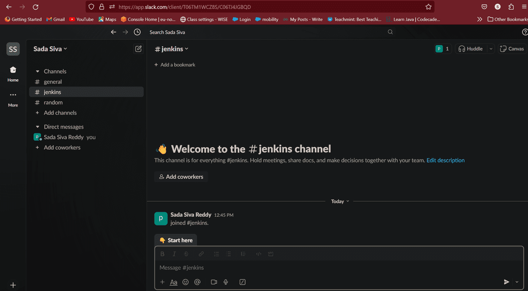Open Huddle options dropdown arrow

pyautogui.click(x=491, y=49)
